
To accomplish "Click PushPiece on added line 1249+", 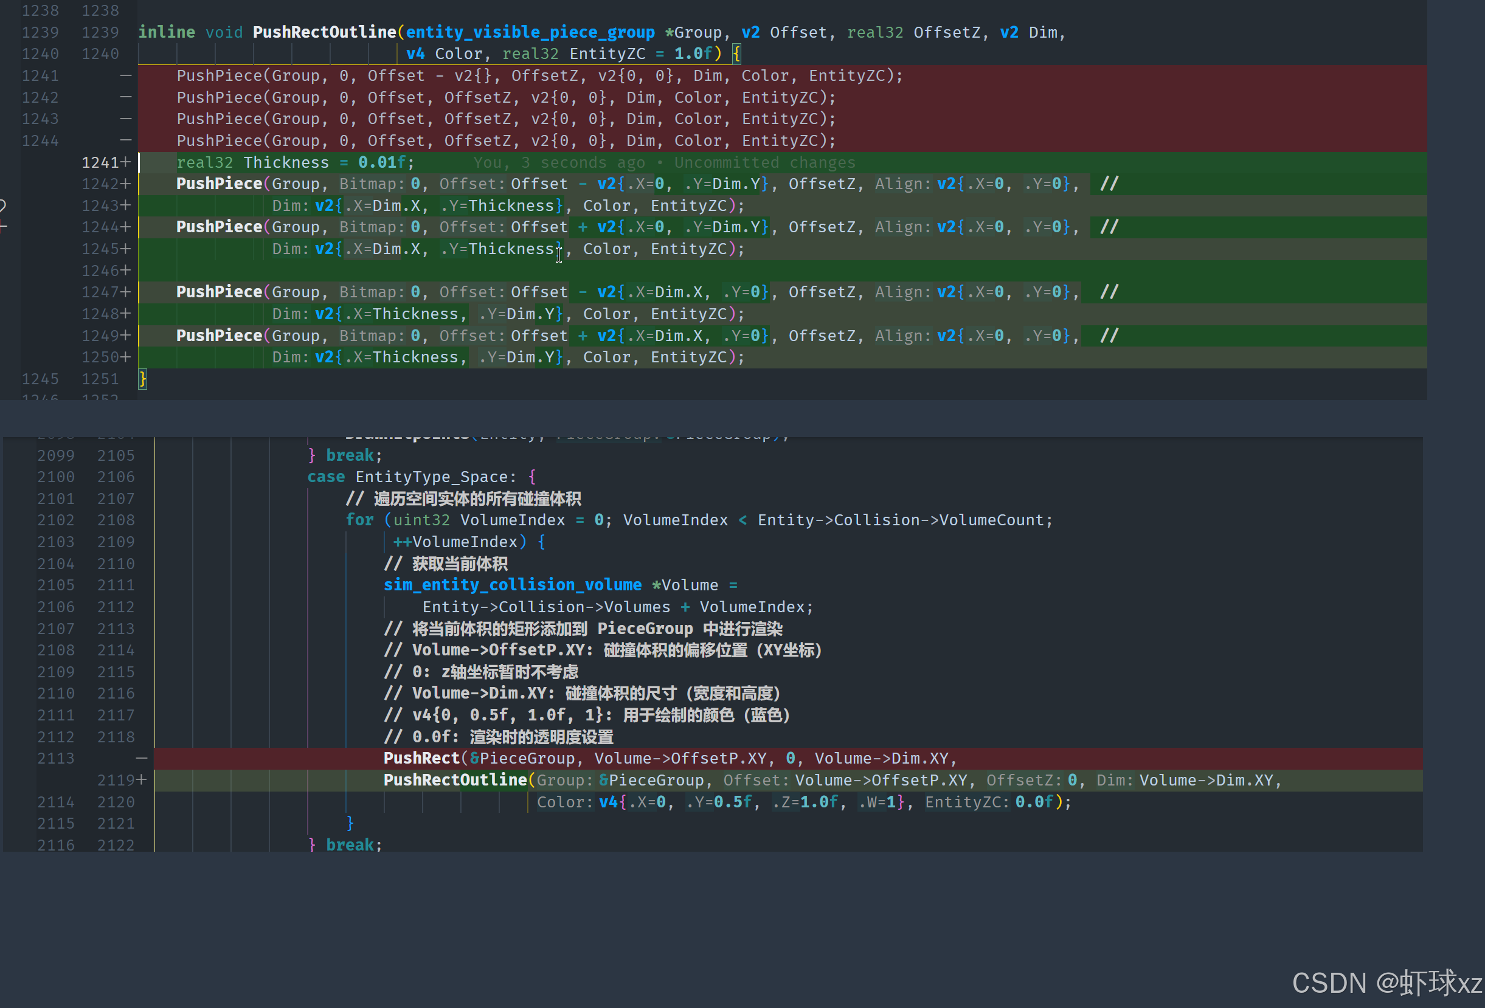I will tap(219, 336).
